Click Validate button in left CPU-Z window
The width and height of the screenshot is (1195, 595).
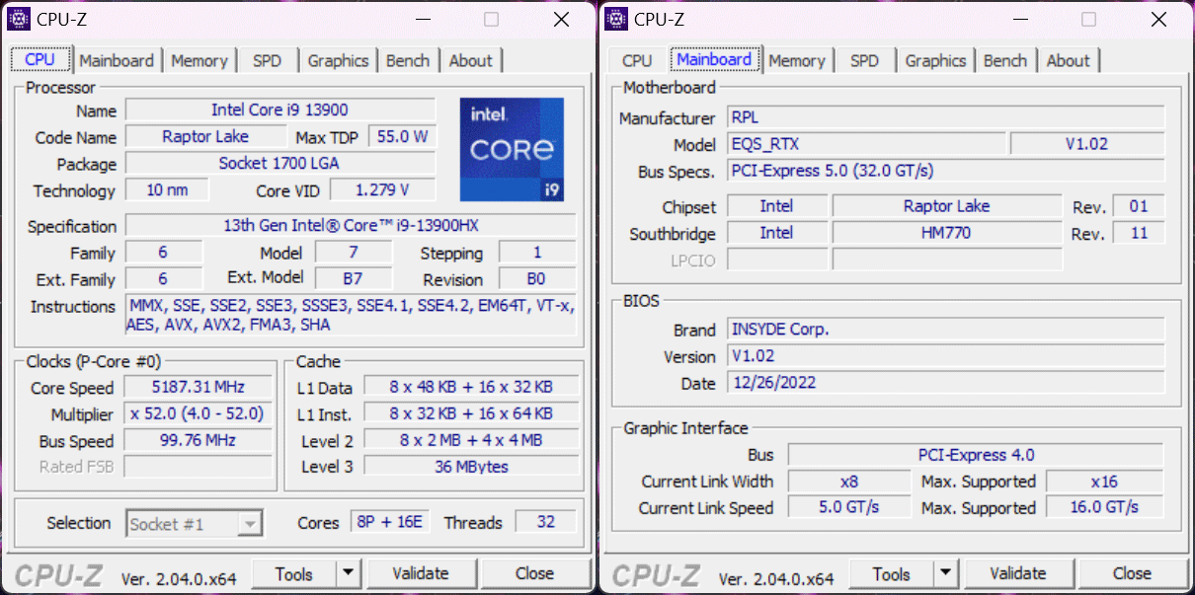pos(421,573)
